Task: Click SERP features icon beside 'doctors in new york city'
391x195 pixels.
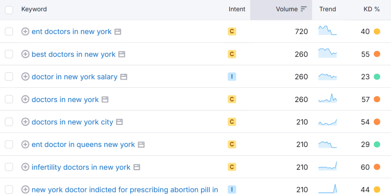Action: point(120,122)
